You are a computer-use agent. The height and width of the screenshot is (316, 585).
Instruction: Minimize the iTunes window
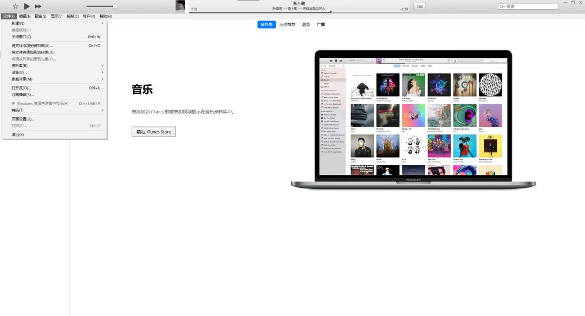[565, 3]
